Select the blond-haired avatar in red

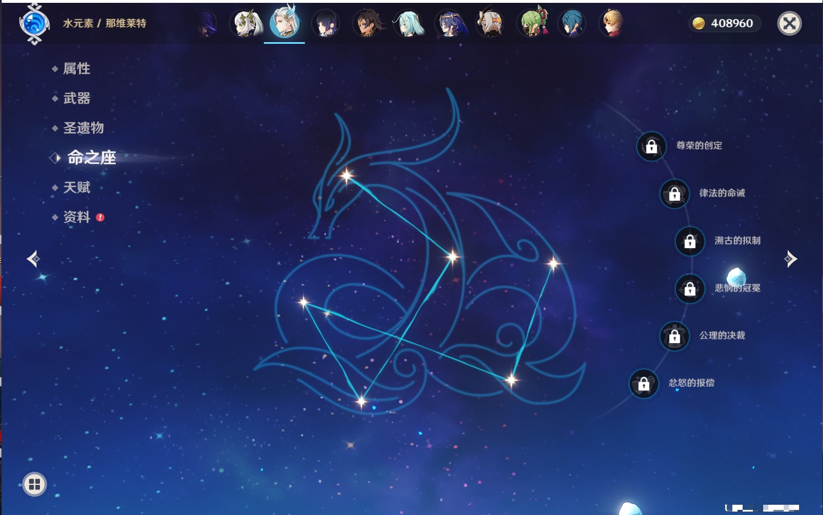tap(613, 23)
